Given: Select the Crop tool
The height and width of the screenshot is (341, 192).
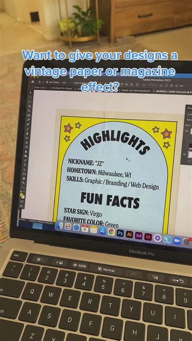Looking at the screenshot, I should click(29, 111).
